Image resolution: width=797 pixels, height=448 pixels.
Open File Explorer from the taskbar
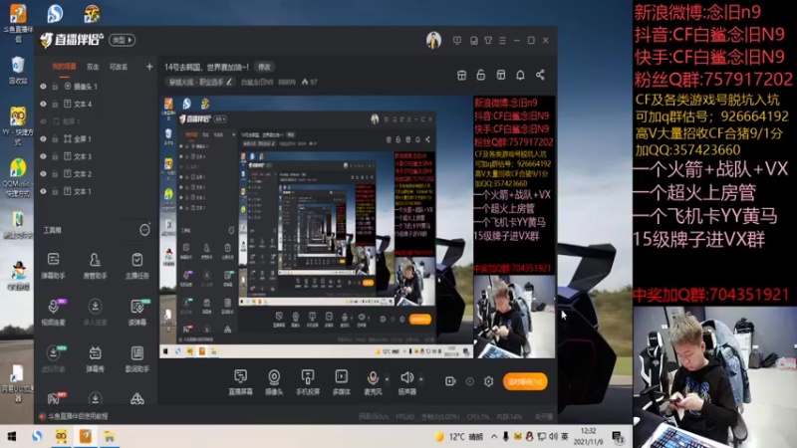pos(110,436)
